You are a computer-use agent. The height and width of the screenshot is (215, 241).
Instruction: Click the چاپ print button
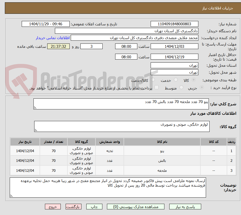tap(94, 207)
